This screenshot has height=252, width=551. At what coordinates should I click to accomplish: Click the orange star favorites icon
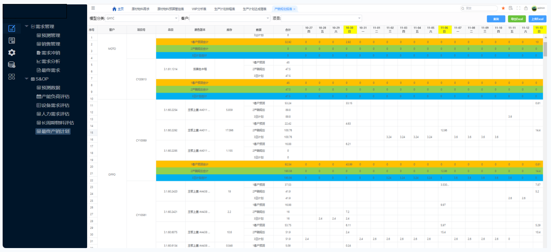503,8
